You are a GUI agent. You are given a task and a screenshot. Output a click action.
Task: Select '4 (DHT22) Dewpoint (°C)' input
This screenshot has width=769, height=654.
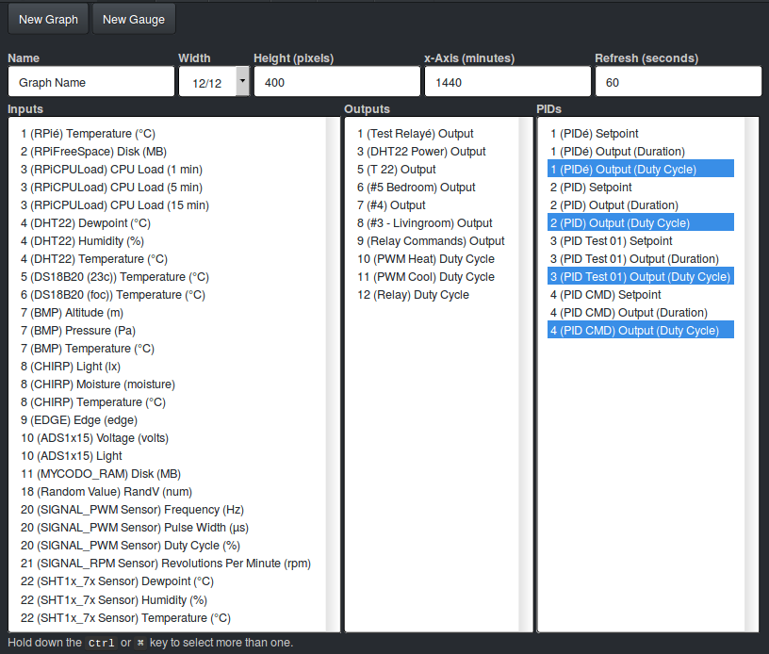tap(167, 223)
